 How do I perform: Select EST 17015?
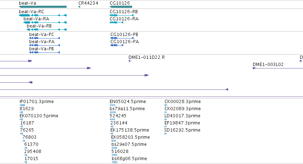[x=26, y=162]
